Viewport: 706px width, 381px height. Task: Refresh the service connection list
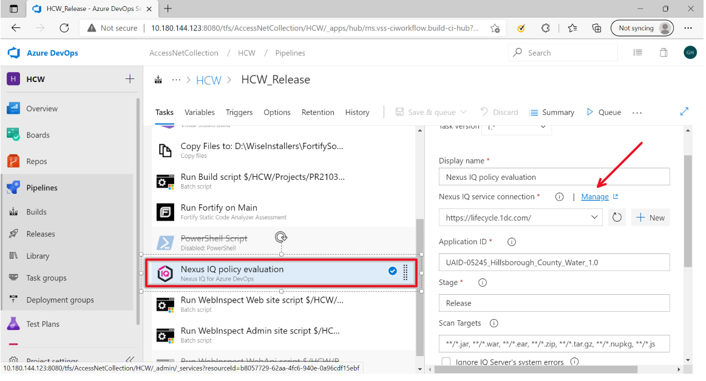tap(617, 218)
